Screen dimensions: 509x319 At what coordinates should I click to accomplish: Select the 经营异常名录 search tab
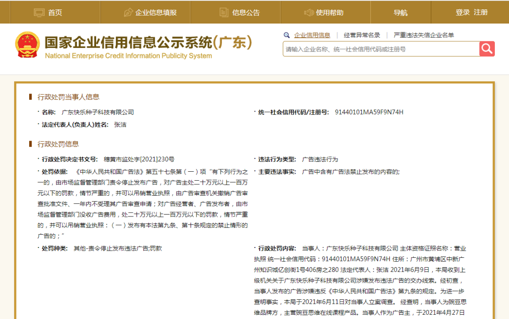[x=362, y=35]
